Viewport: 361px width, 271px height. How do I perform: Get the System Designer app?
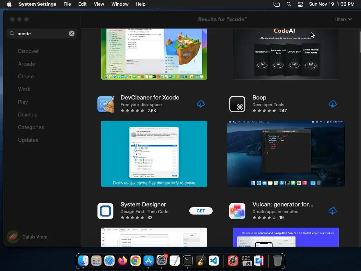(x=201, y=211)
